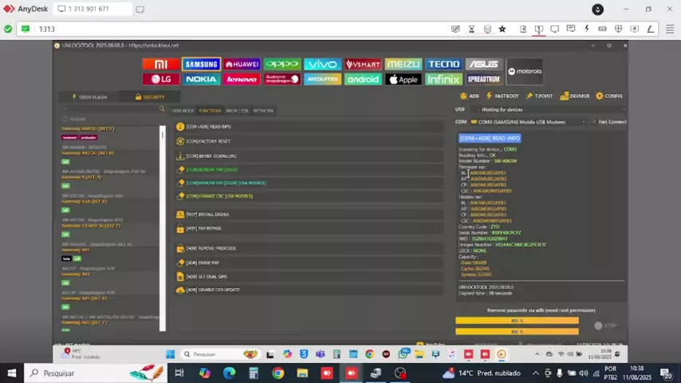Switch to the ODIN FLASH tab

click(x=89, y=97)
